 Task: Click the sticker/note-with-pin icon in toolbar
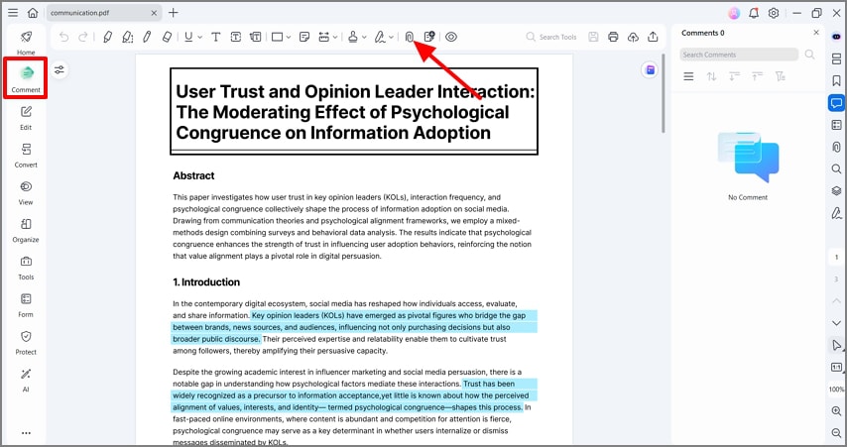(429, 37)
